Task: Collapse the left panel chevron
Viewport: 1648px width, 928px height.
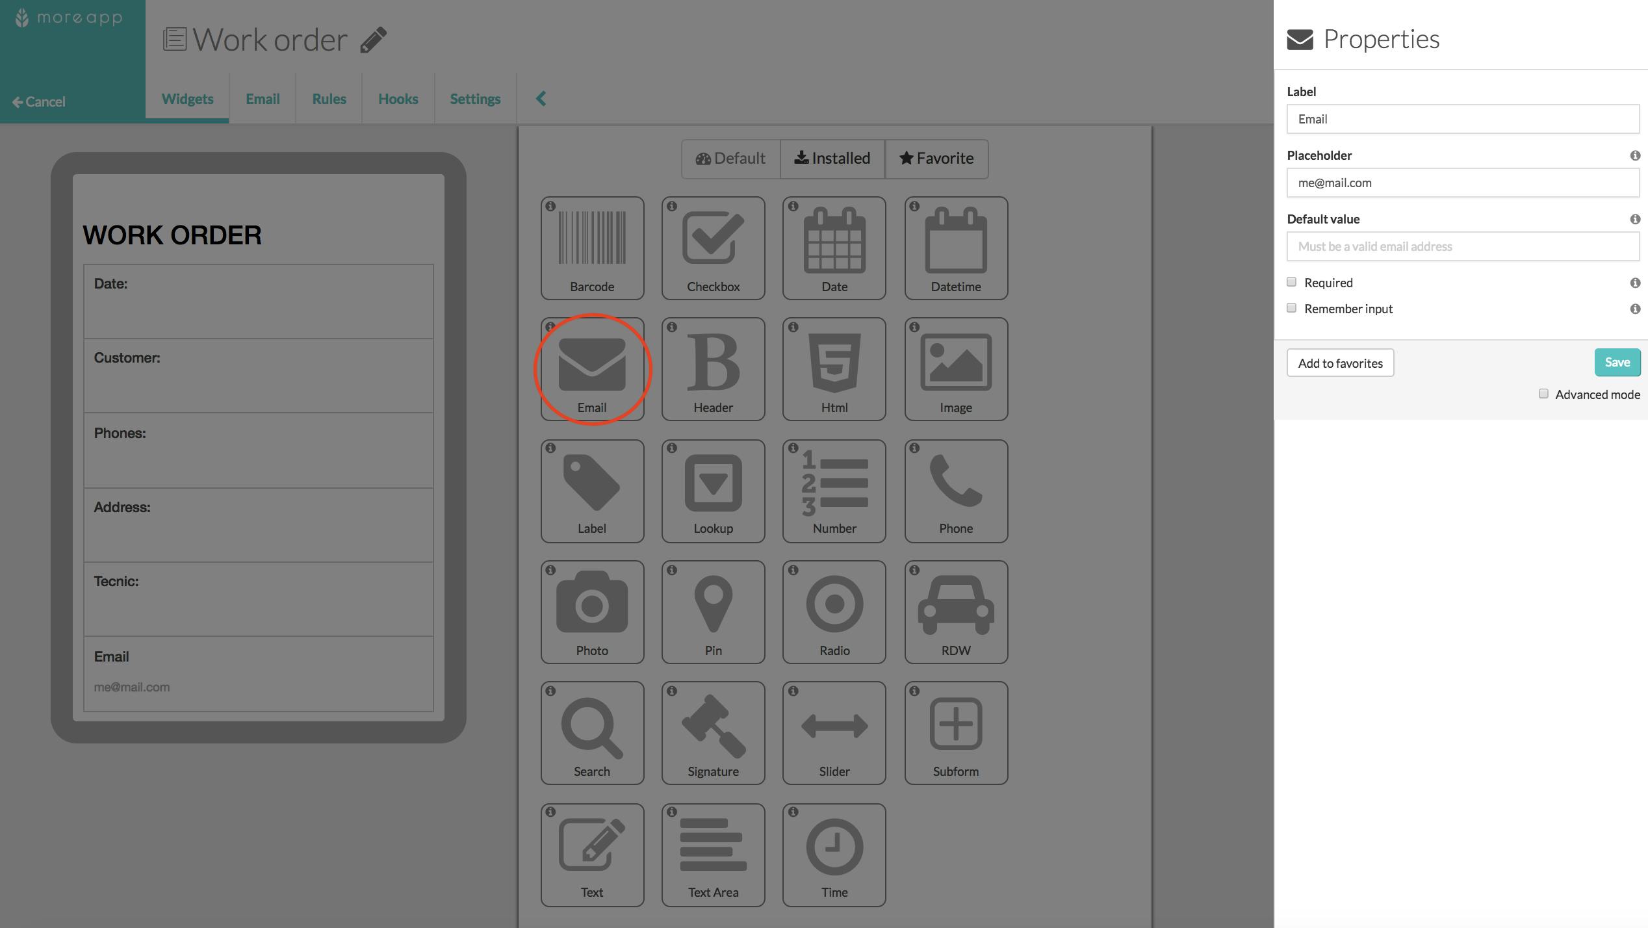Action: click(541, 97)
